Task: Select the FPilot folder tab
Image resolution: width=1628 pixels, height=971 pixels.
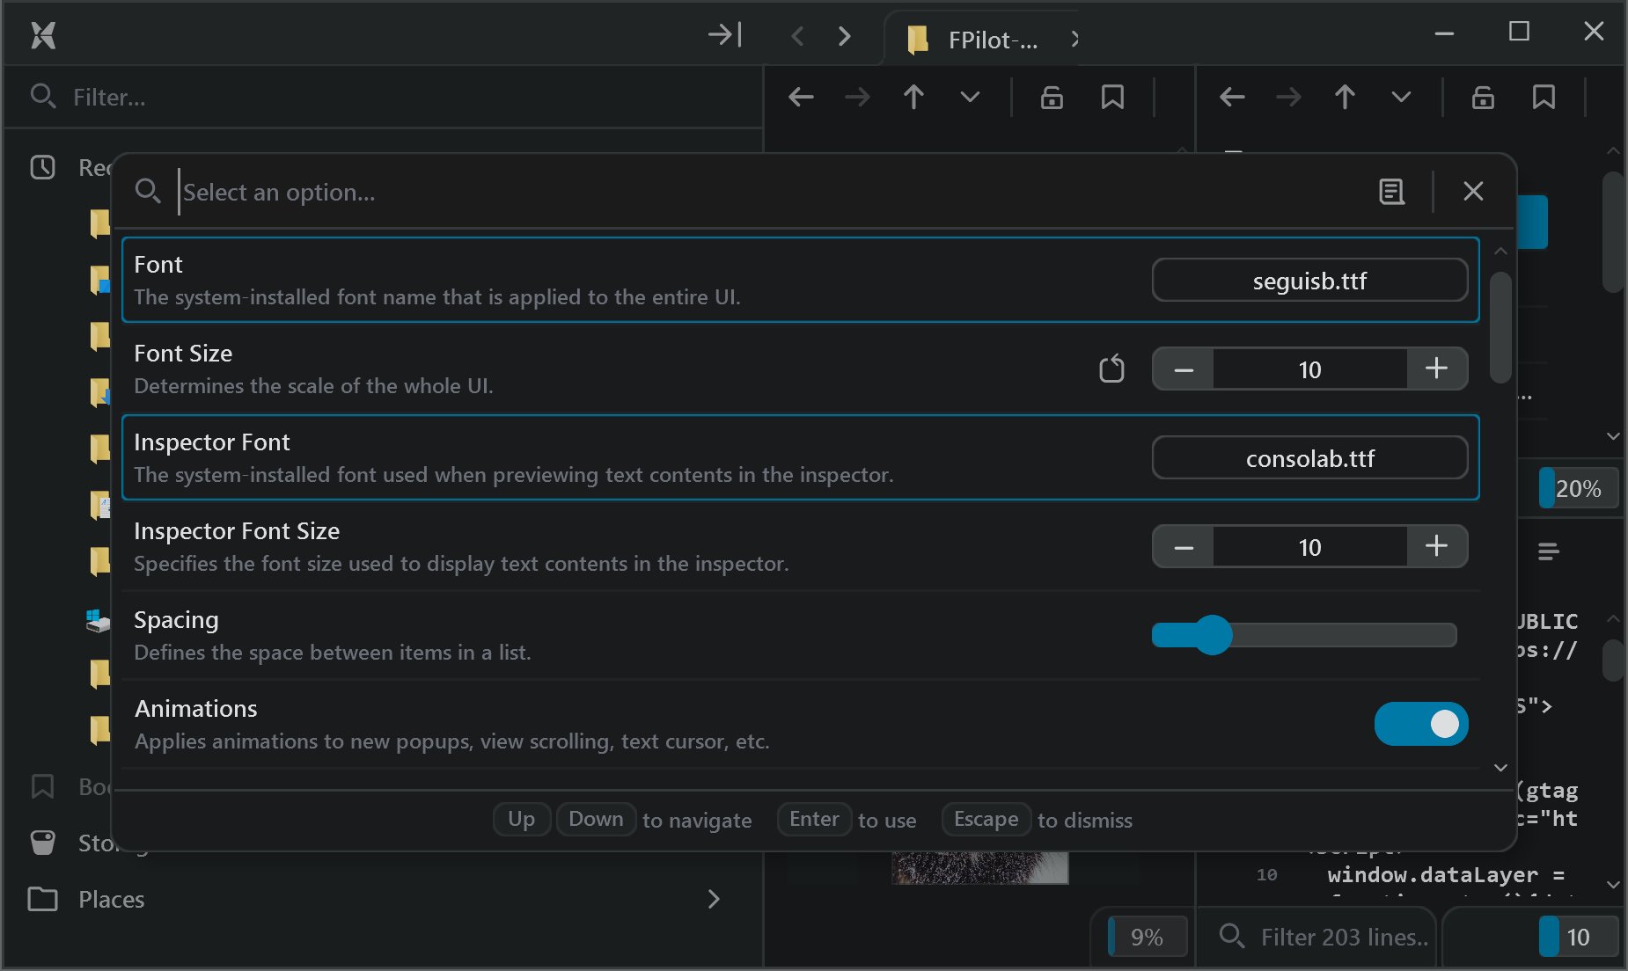Action: [977, 40]
